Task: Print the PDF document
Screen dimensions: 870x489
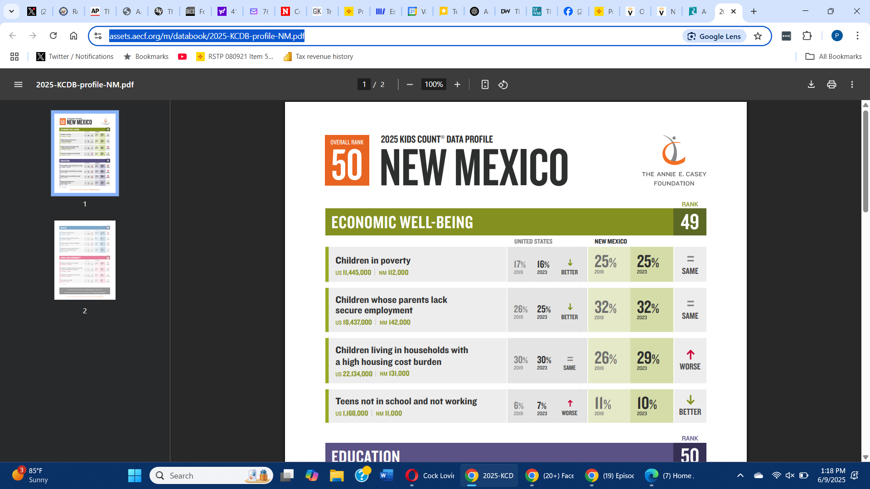Action: (x=831, y=85)
